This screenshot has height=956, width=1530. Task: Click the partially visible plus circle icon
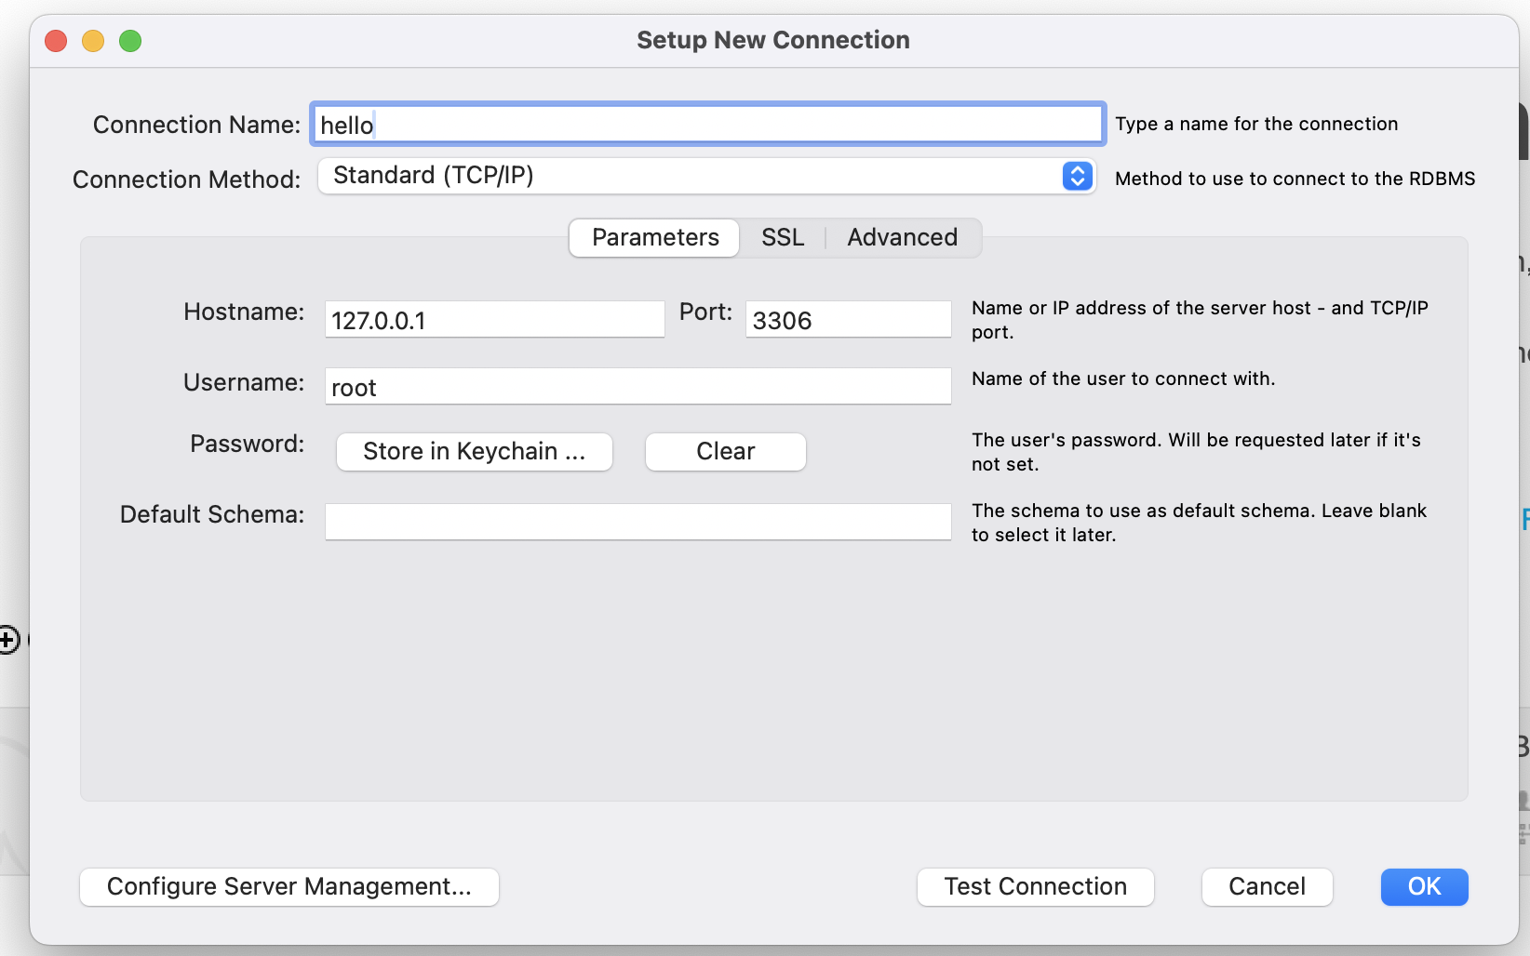[8, 640]
